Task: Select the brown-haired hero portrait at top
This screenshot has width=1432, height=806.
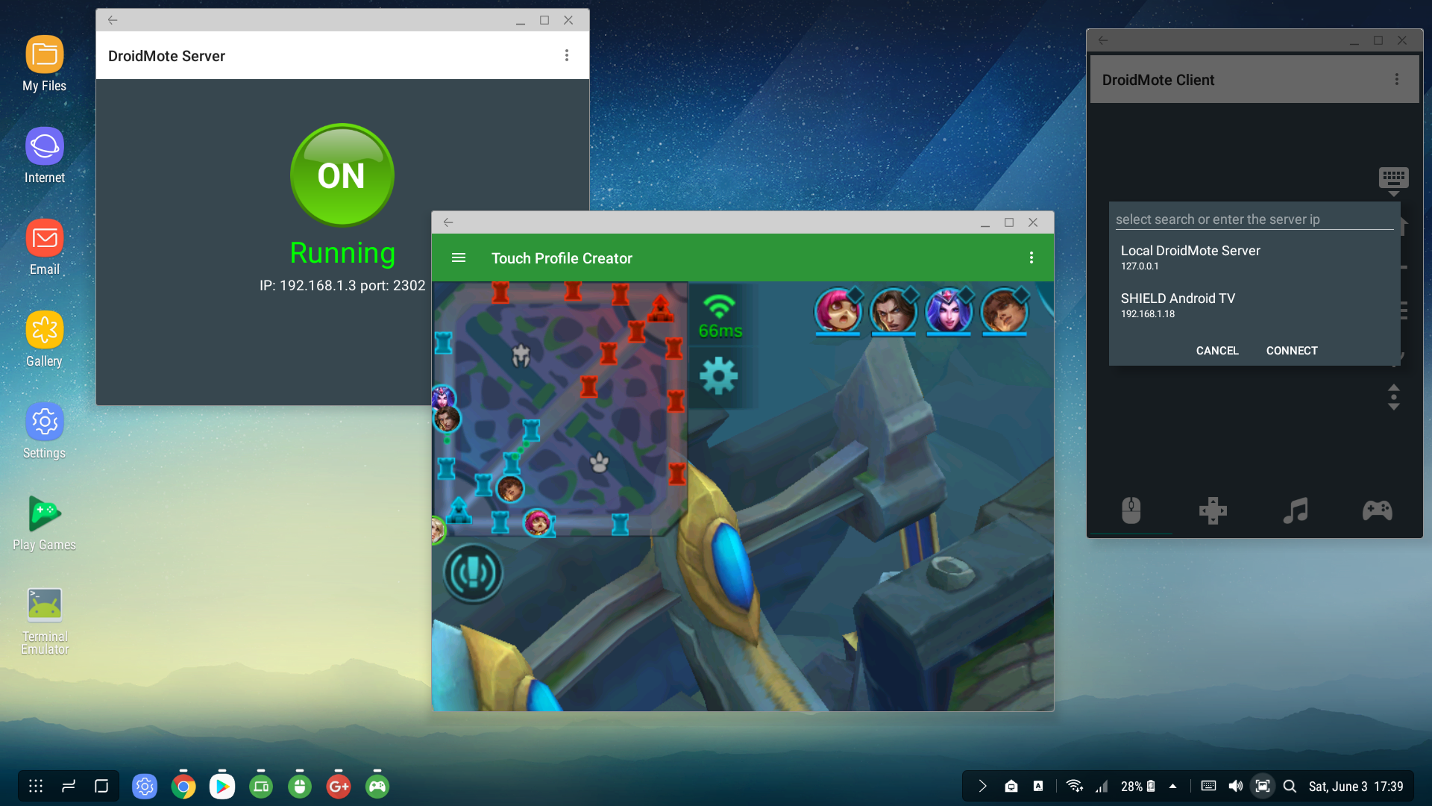Action: pos(1004,310)
